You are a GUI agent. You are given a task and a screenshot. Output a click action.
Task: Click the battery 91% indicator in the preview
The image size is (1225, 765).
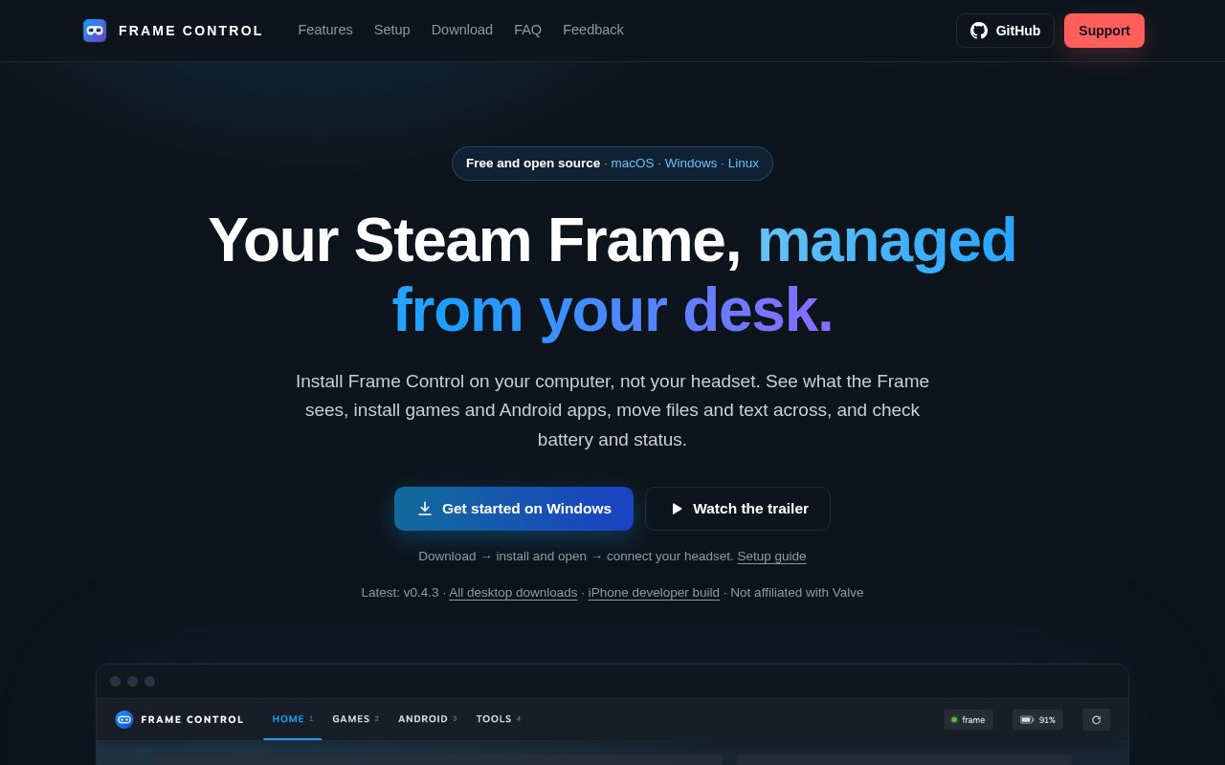(1037, 720)
